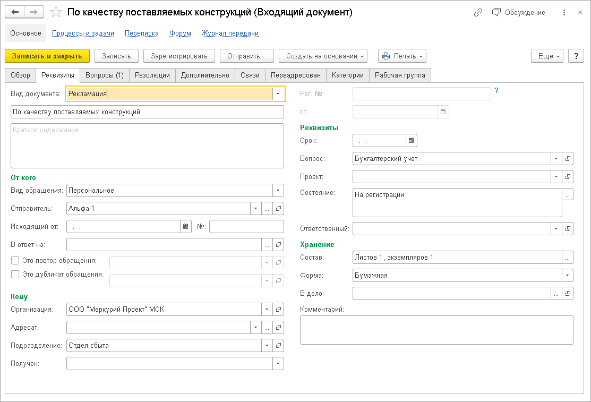Screen dimensions: 591x402
Task: Enable Это повтор обращения checkbox
Action: click(x=15, y=261)
